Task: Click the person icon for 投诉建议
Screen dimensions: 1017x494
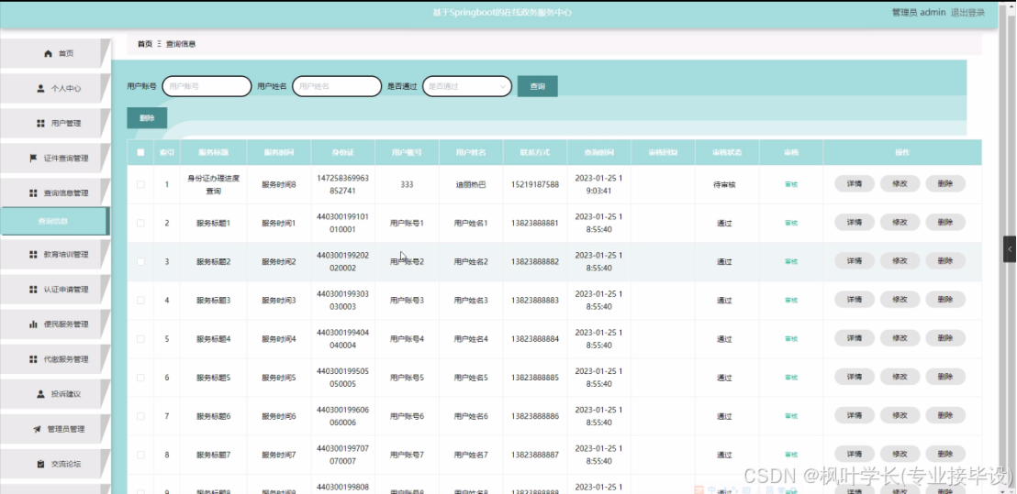Action: [x=41, y=394]
